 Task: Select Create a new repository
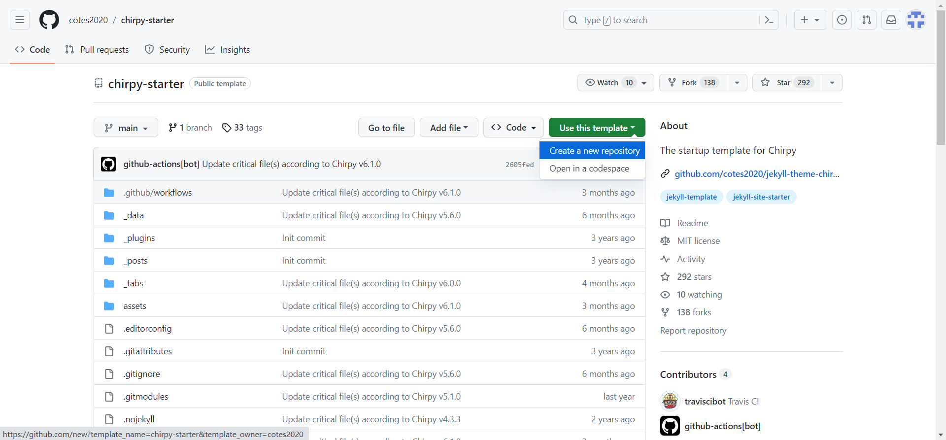click(592, 151)
